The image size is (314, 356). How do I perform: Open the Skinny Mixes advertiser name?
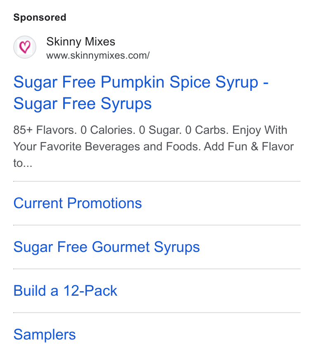point(81,42)
